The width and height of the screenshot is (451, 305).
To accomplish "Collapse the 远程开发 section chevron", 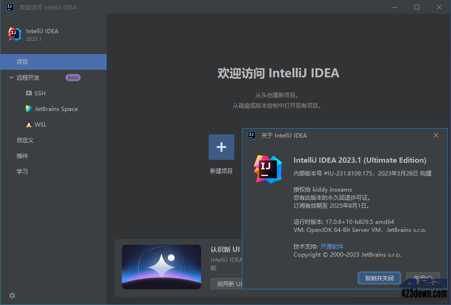I will pos(11,77).
